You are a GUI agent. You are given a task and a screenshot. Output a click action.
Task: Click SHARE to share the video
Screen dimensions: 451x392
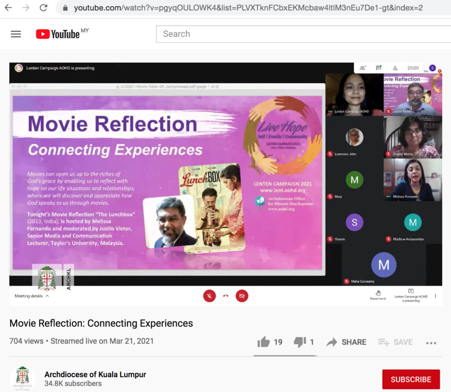click(x=346, y=342)
